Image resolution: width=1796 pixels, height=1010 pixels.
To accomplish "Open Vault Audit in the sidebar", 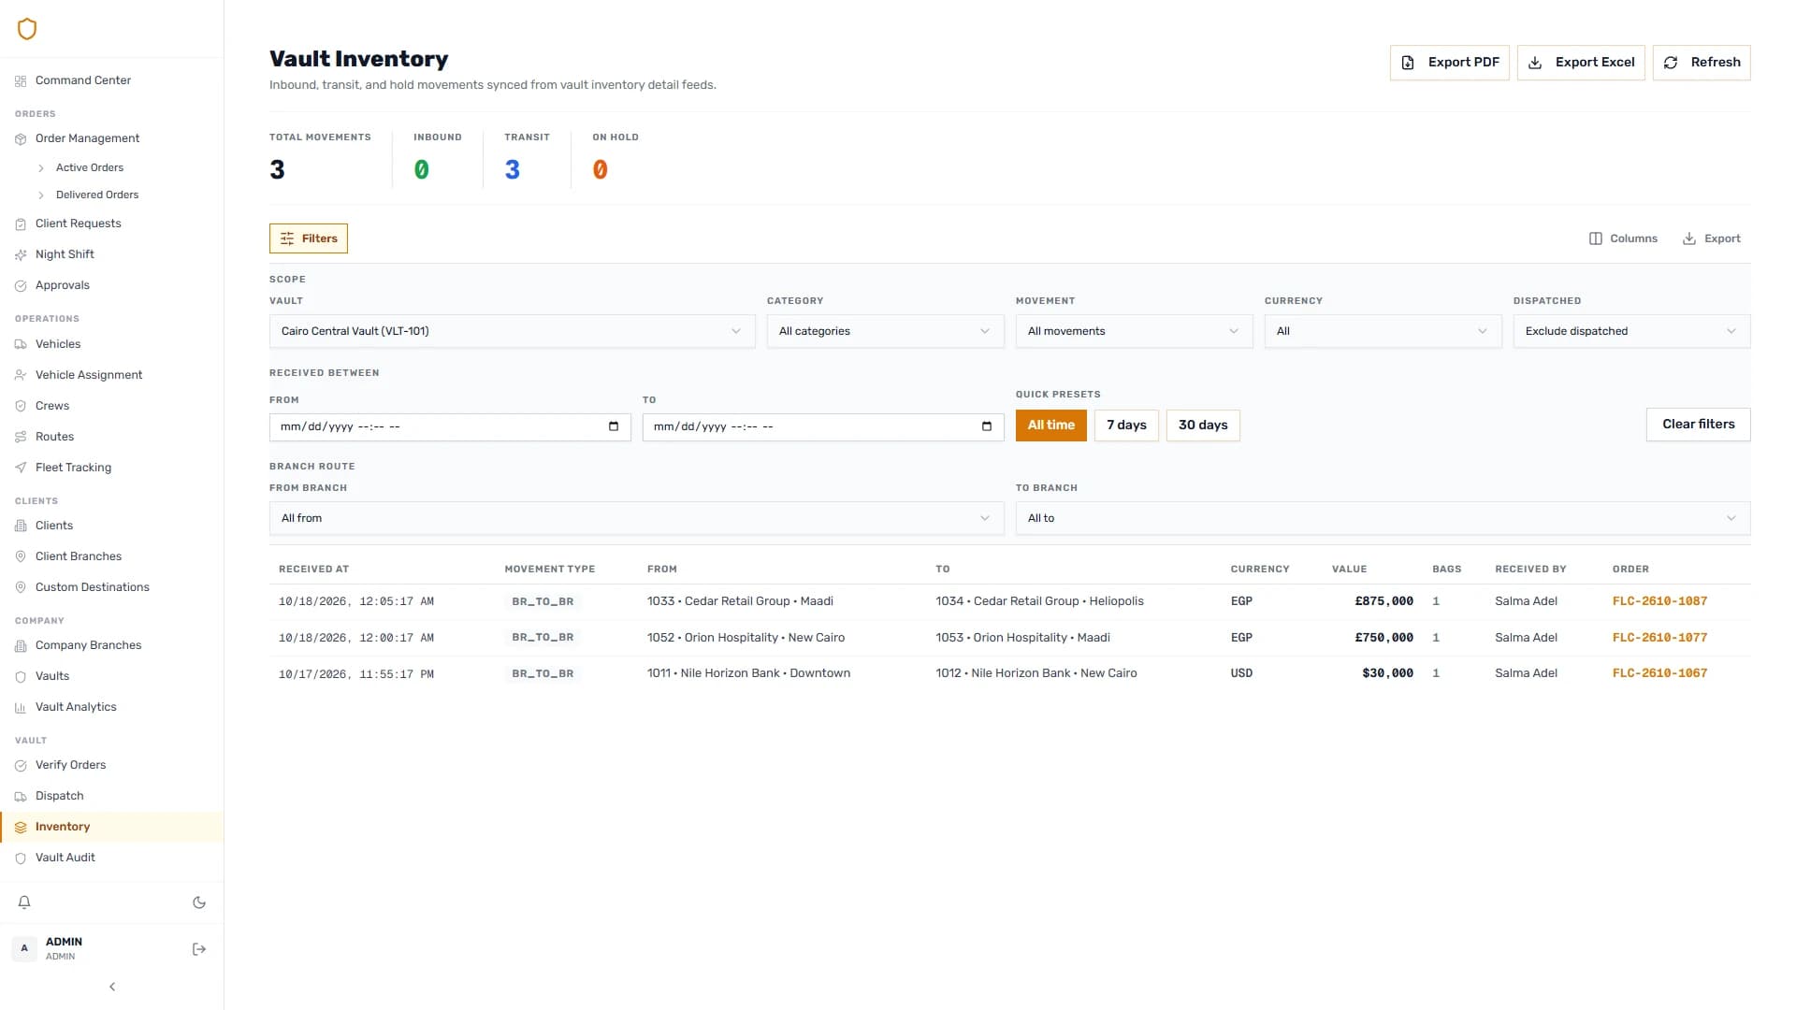I will pos(65,858).
